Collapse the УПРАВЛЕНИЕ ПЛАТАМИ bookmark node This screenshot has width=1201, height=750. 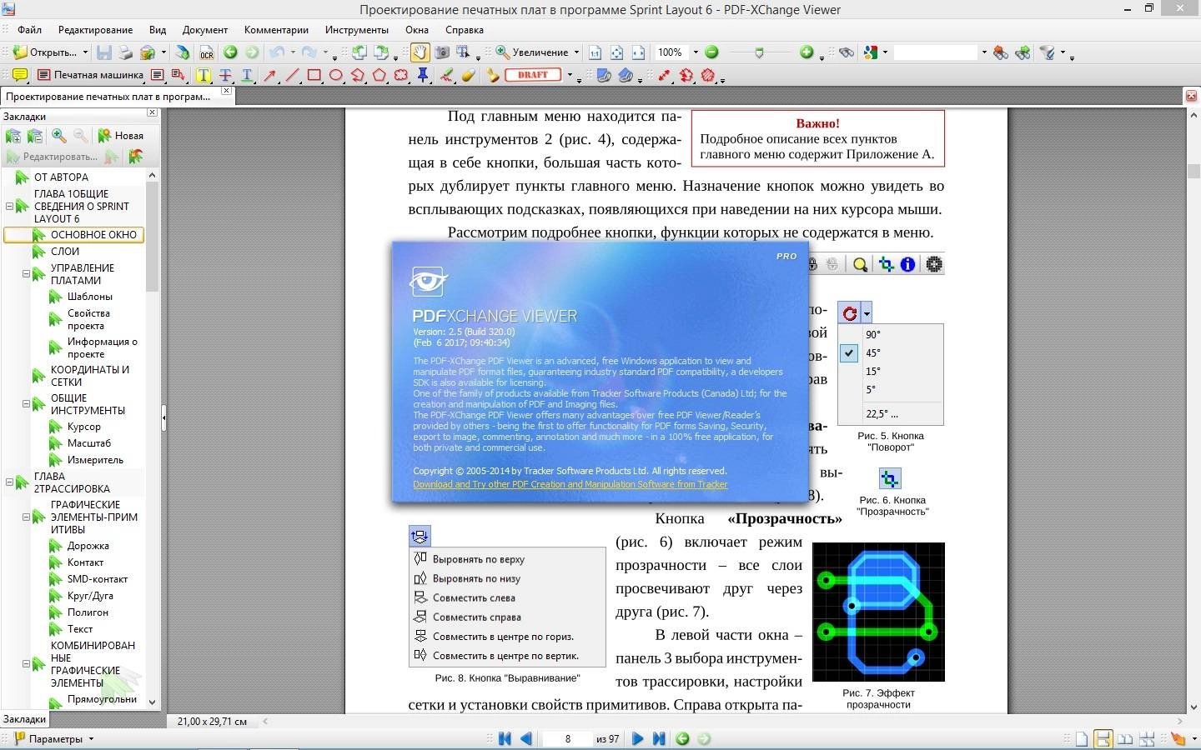tap(26, 273)
